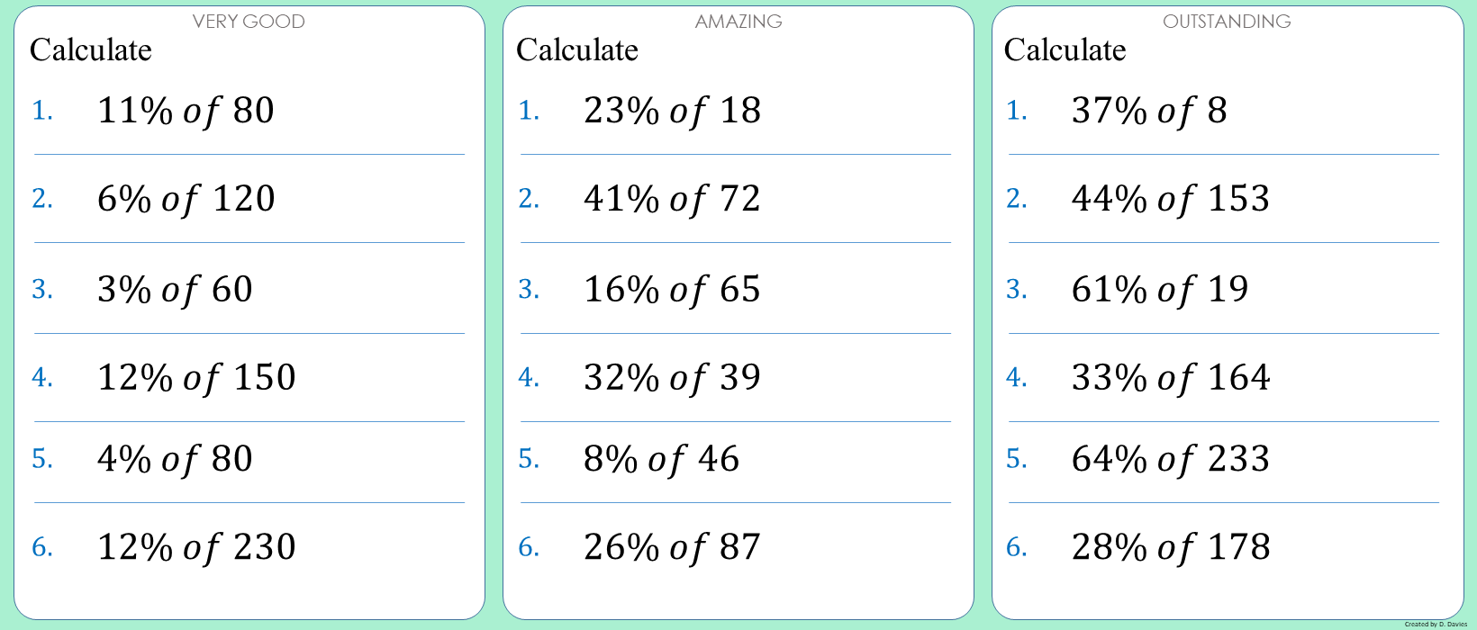Click the AMAZING heading
The height and width of the screenshot is (630, 1477).
point(738,22)
